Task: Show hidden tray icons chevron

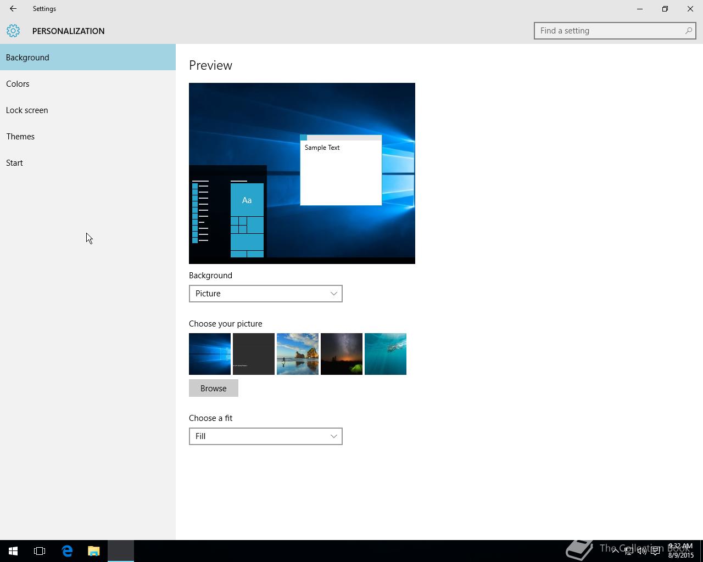Action: [x=615, y=551]
